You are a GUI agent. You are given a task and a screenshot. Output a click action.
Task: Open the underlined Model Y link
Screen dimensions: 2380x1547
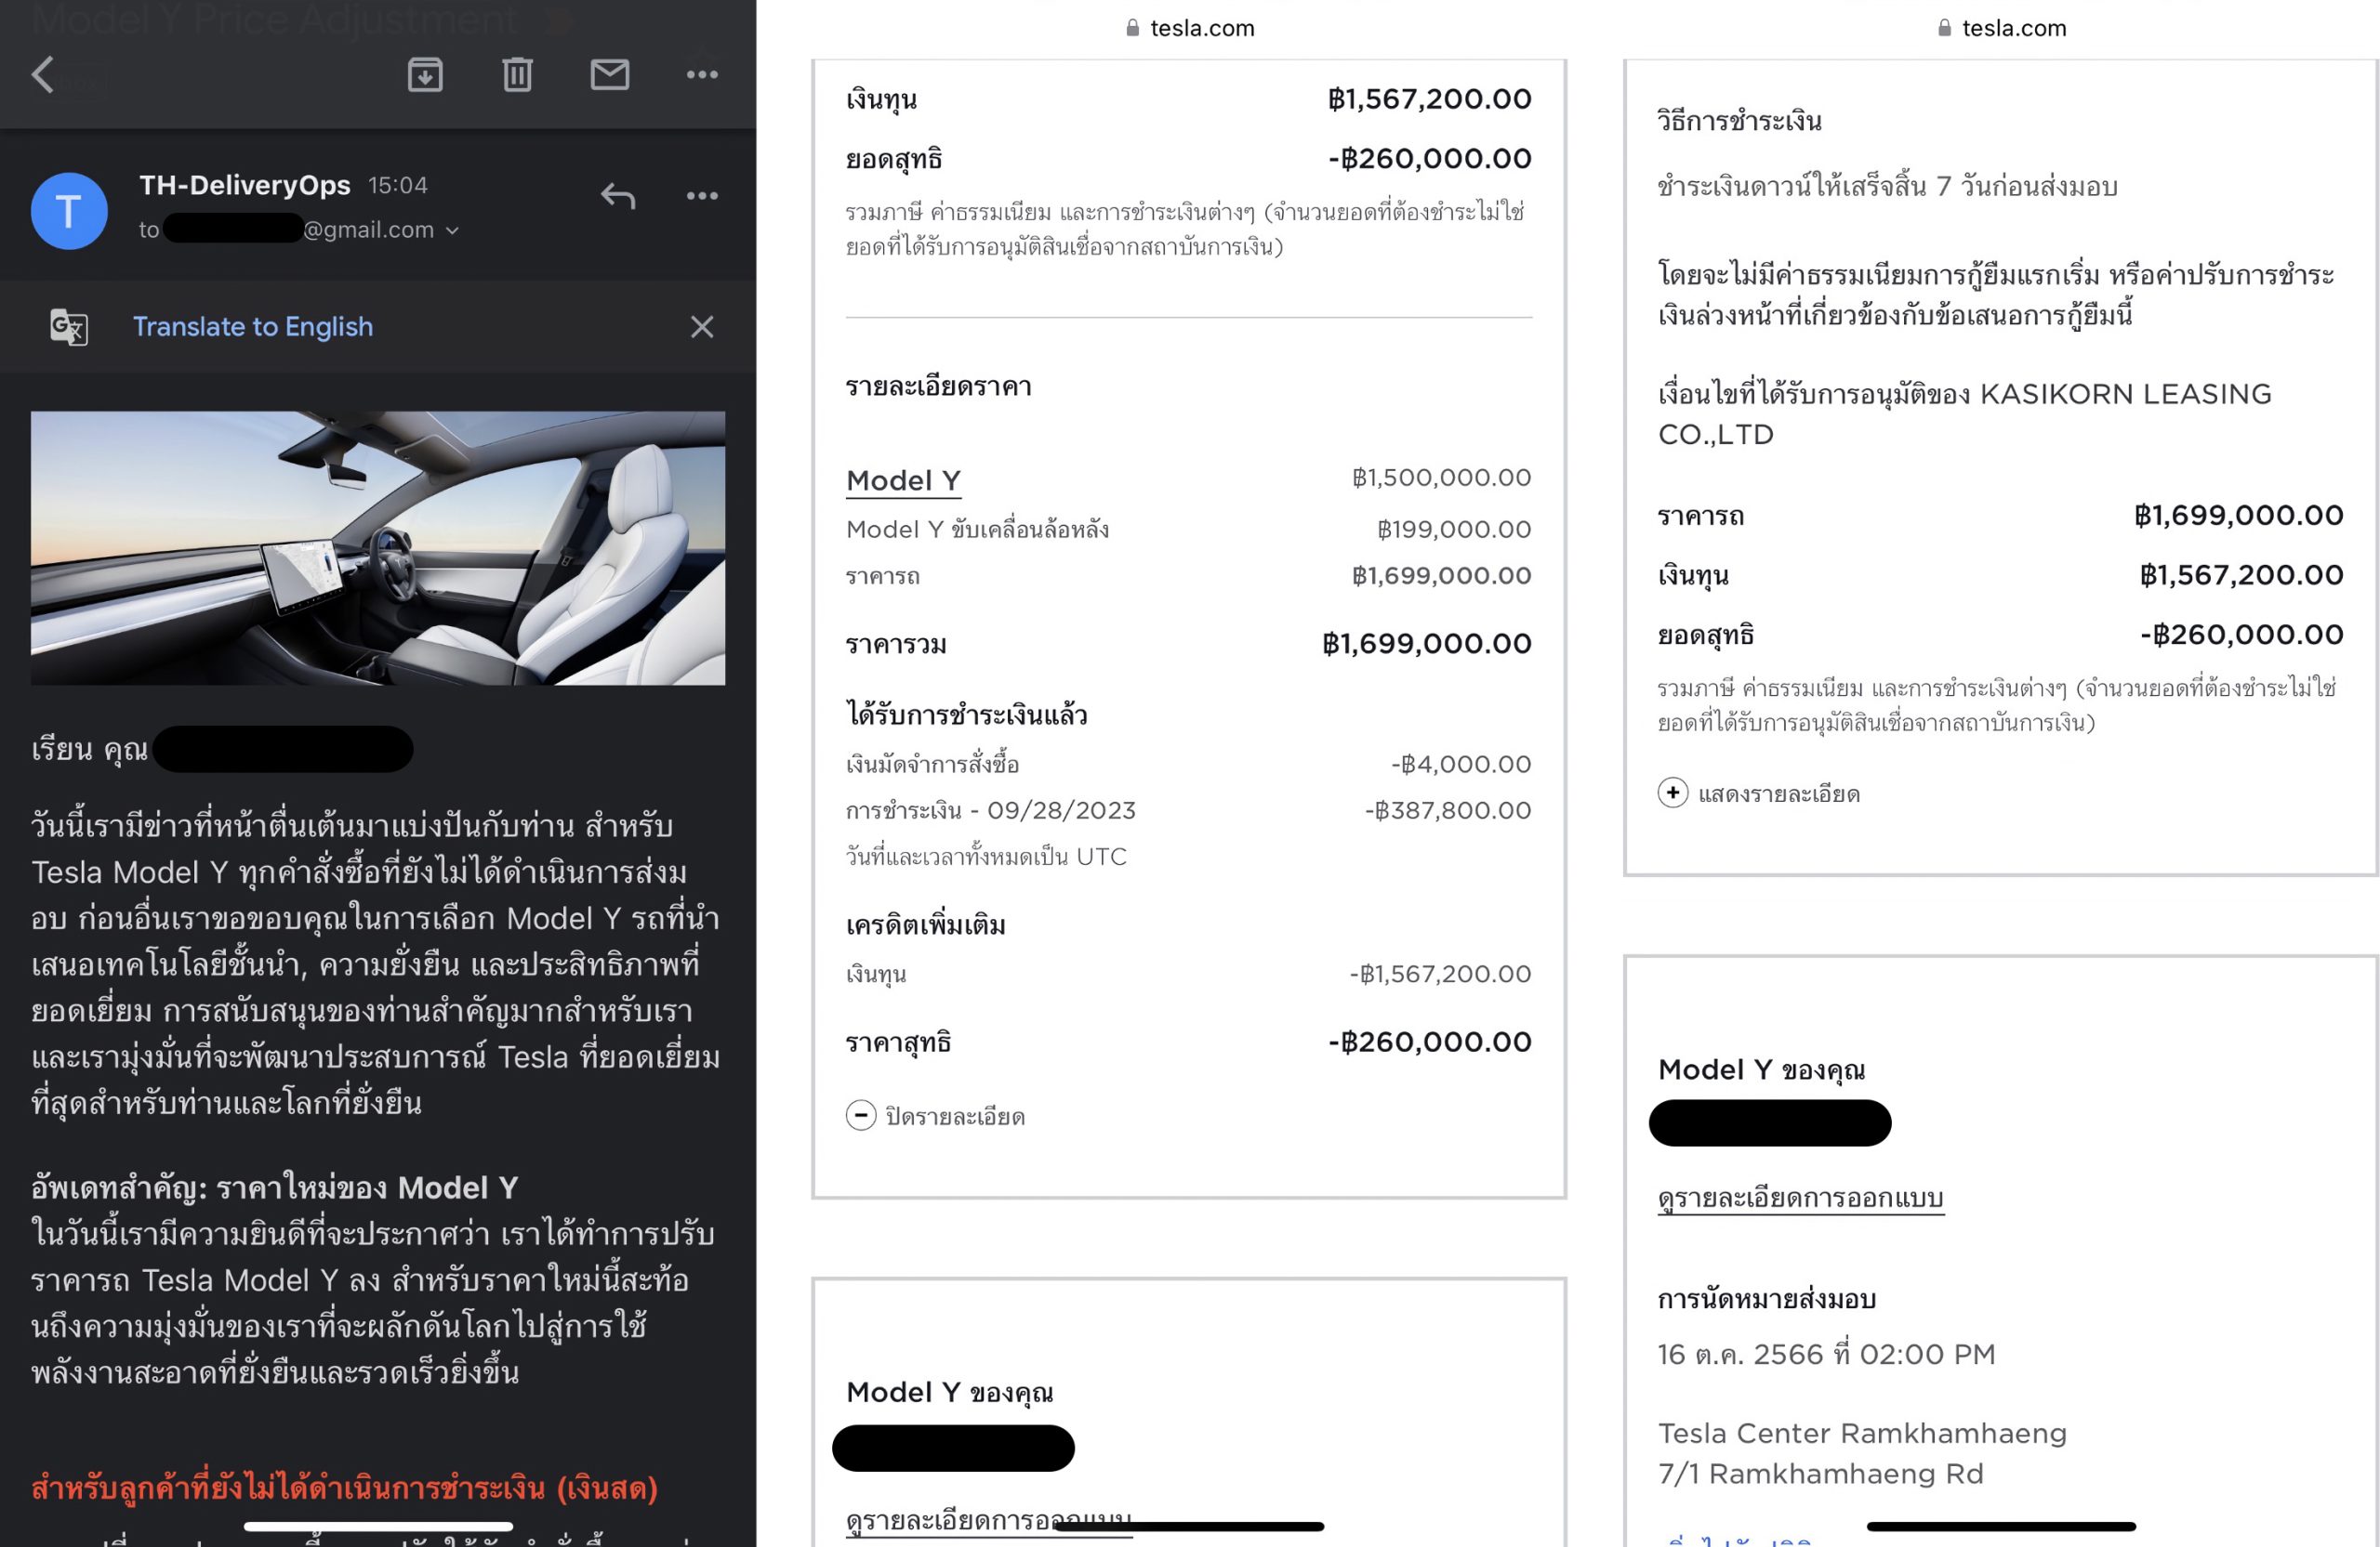coord(903,480)
